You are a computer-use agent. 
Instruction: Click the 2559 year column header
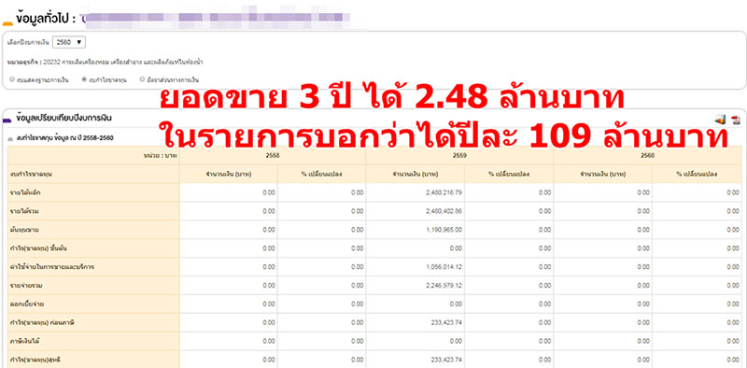click(459, 155)
